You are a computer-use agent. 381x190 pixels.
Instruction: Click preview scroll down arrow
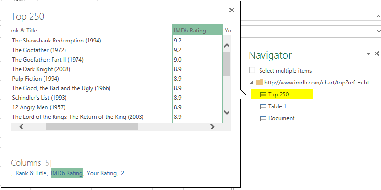[227, 112]
